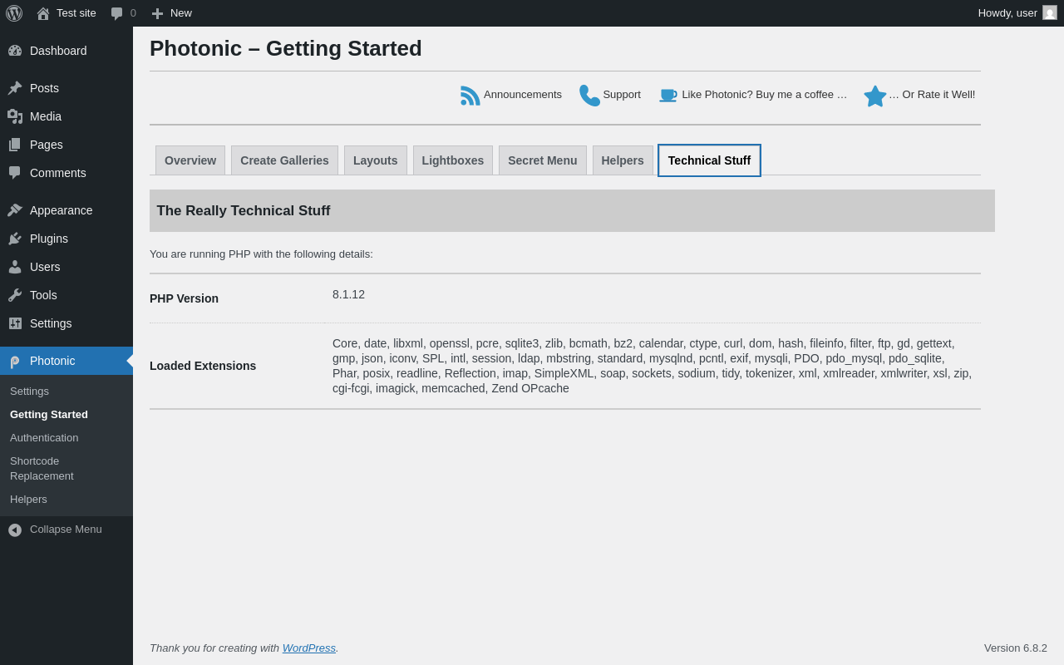Select the Photonic menu item

coord(66,361)
